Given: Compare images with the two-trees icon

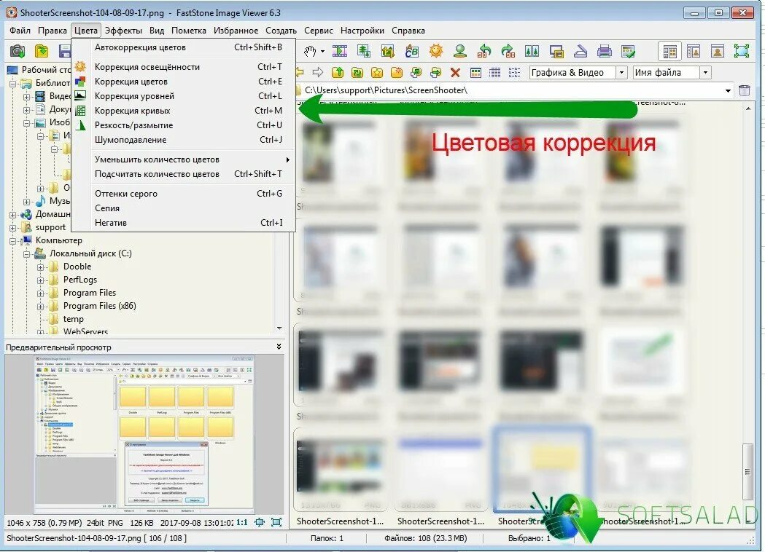Looking at the screenshot, I should point(532,51).
